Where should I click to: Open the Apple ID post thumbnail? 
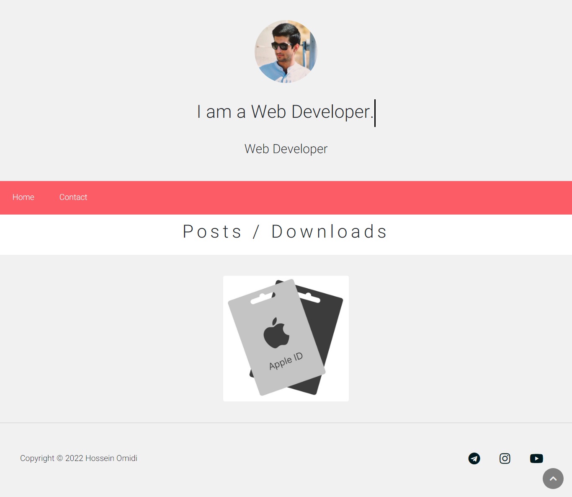pos(286,339)
